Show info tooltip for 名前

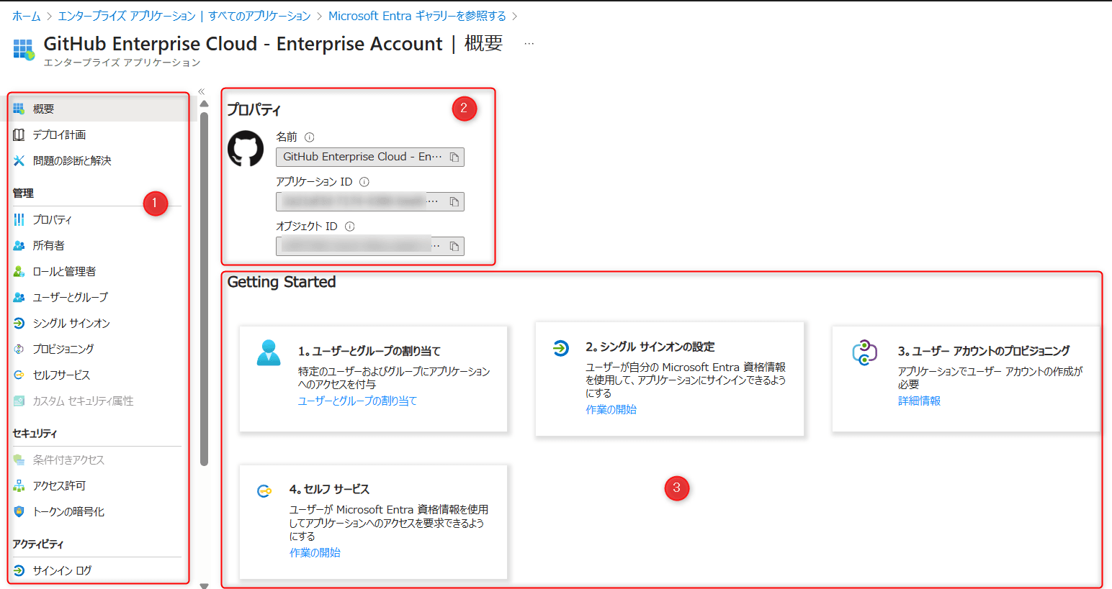click(309, 137)
